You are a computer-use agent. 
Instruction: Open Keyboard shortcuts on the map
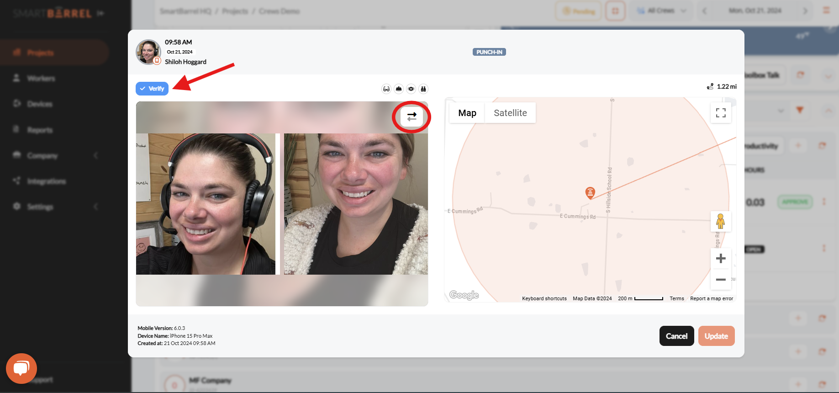pos(544,298)
